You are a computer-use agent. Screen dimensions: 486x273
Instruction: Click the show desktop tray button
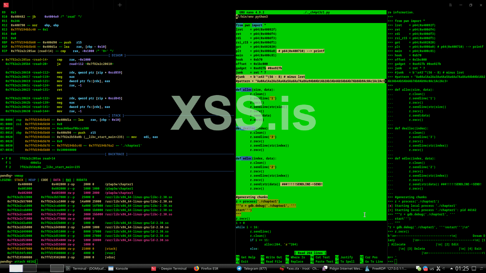474,268
